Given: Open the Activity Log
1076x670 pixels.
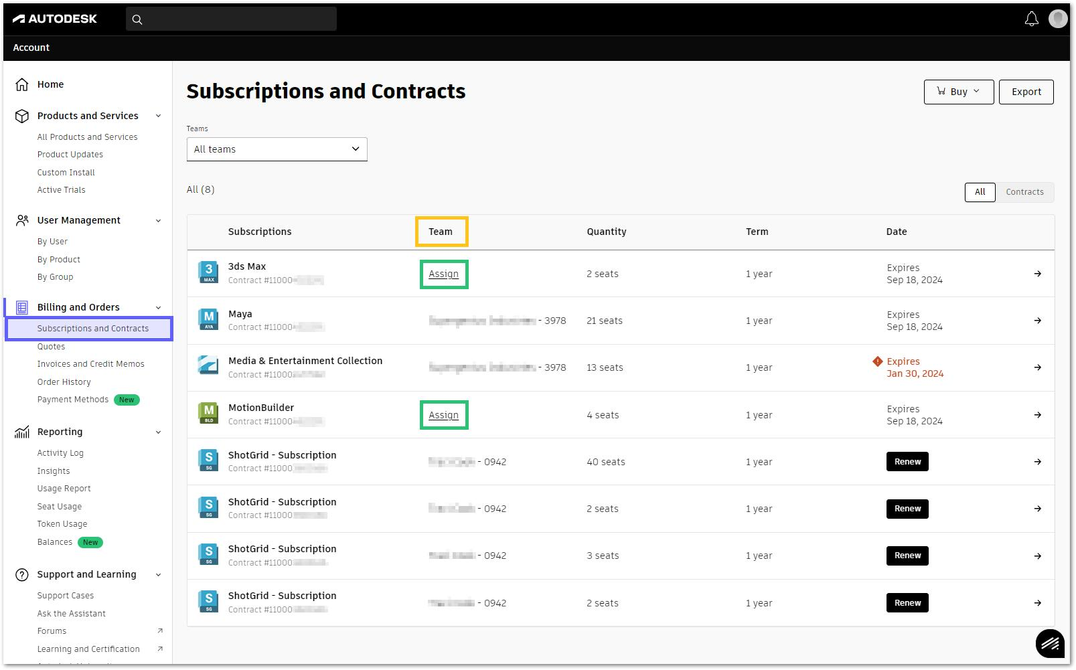Looking at the screenshot, I should tap(60, 453).
